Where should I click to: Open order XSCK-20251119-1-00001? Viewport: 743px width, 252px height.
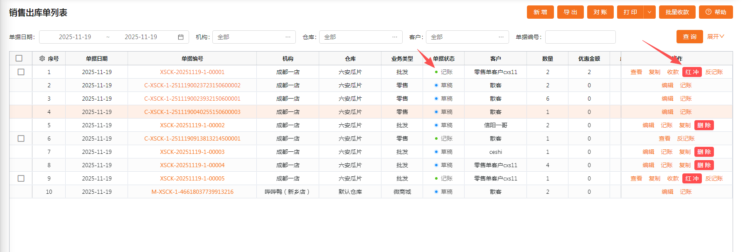pyautogui.click(x=192, y=72)
